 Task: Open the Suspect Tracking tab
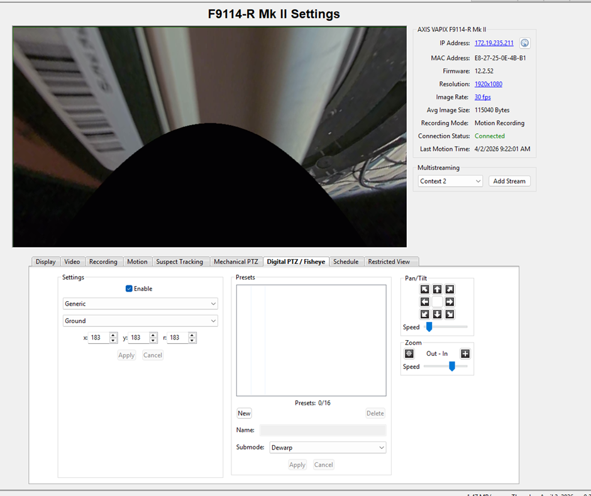coord(179,262)
